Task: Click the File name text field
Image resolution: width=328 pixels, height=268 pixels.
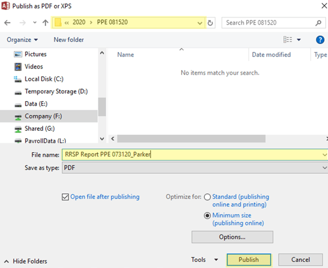Action: point(191,155)
